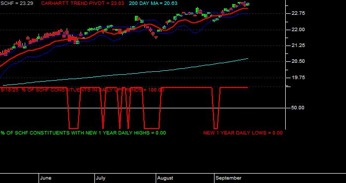Click the NEW 1 YEAR DAILY LOWS = 0.00 label

[x=243, y=133]
